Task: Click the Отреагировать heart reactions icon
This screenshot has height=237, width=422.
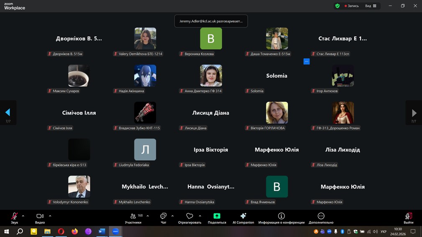Action: (x=189, y=216)
